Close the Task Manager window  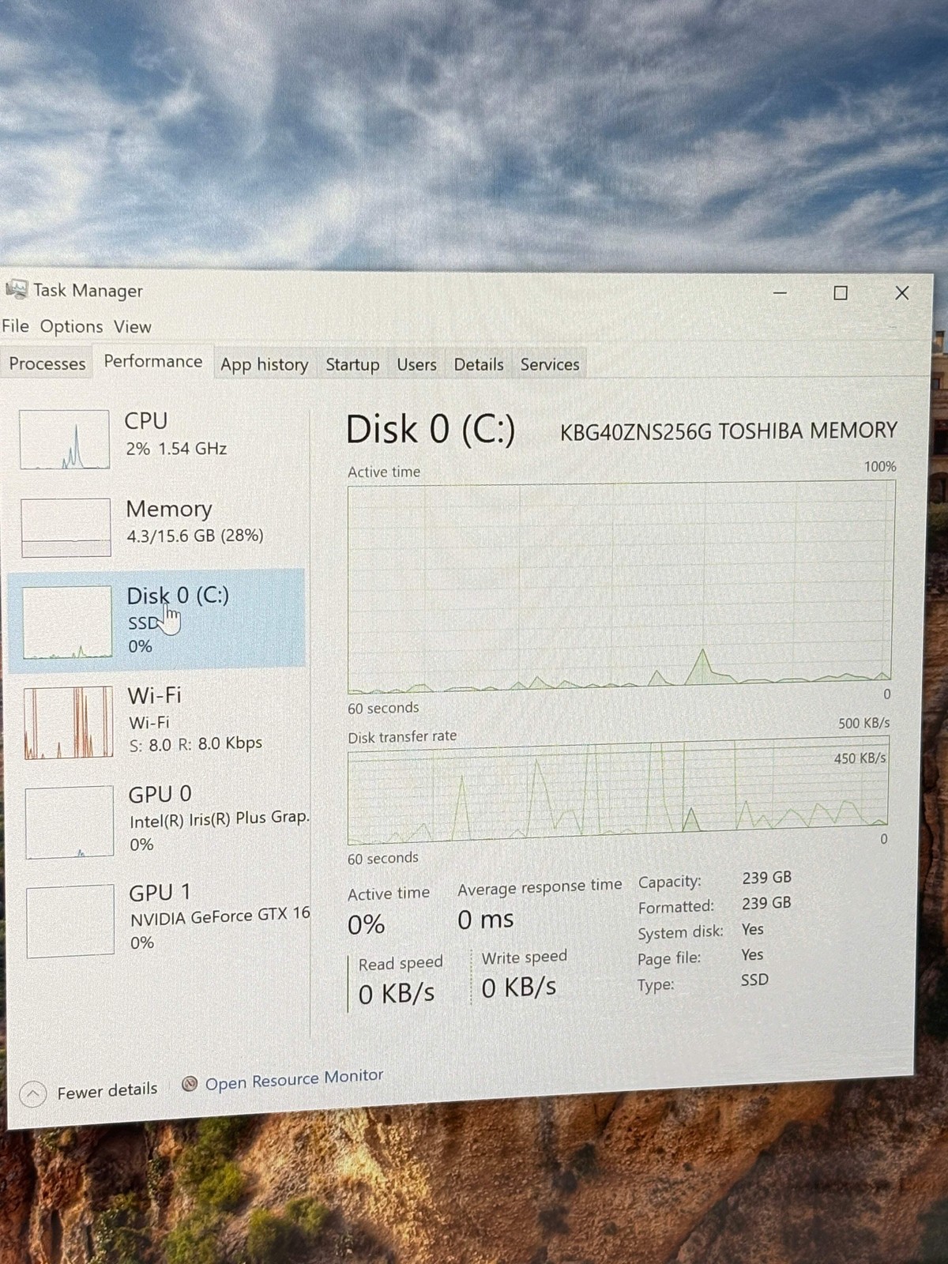point(901,293)
